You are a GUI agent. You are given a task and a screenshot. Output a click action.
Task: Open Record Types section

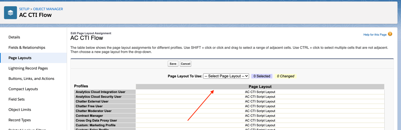[x=19, y=120]
